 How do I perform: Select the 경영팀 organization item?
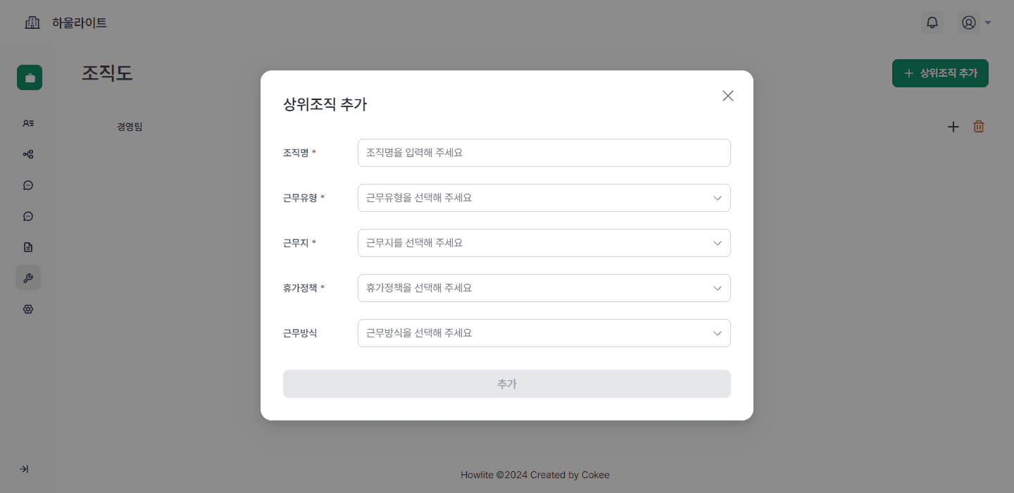coord(130,127)
